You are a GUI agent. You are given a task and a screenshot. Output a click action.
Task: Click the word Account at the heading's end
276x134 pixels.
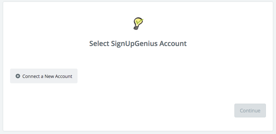[x=173, y=44]
